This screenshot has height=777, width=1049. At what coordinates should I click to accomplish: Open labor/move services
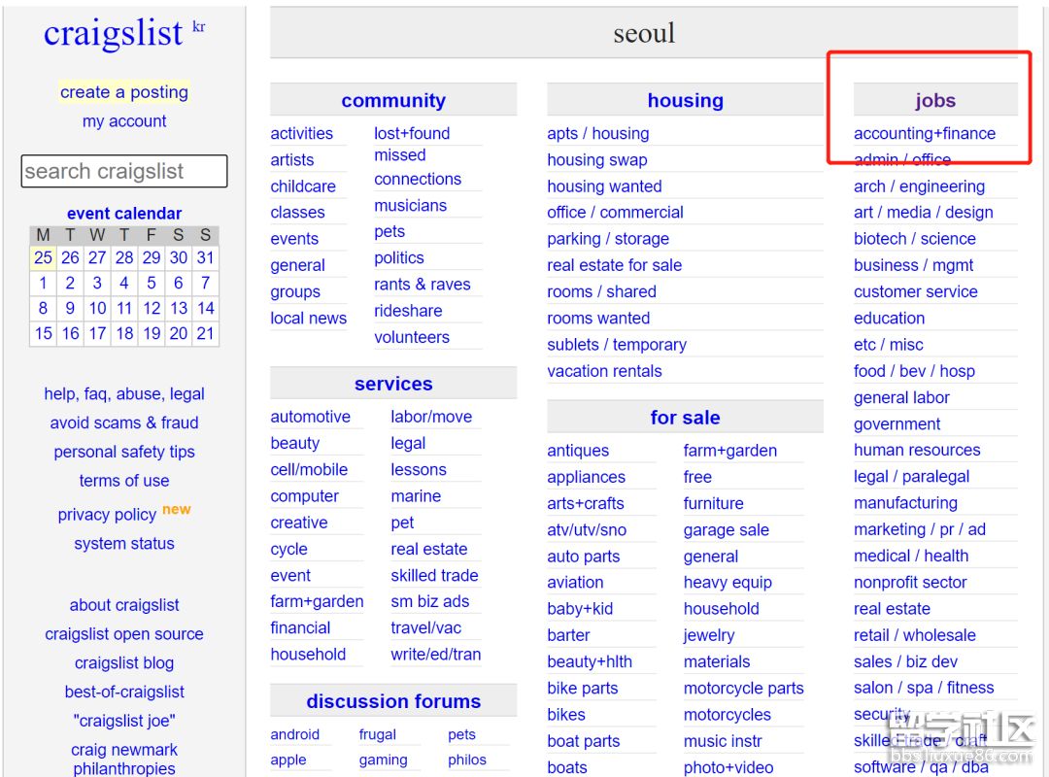coord(431,417)
